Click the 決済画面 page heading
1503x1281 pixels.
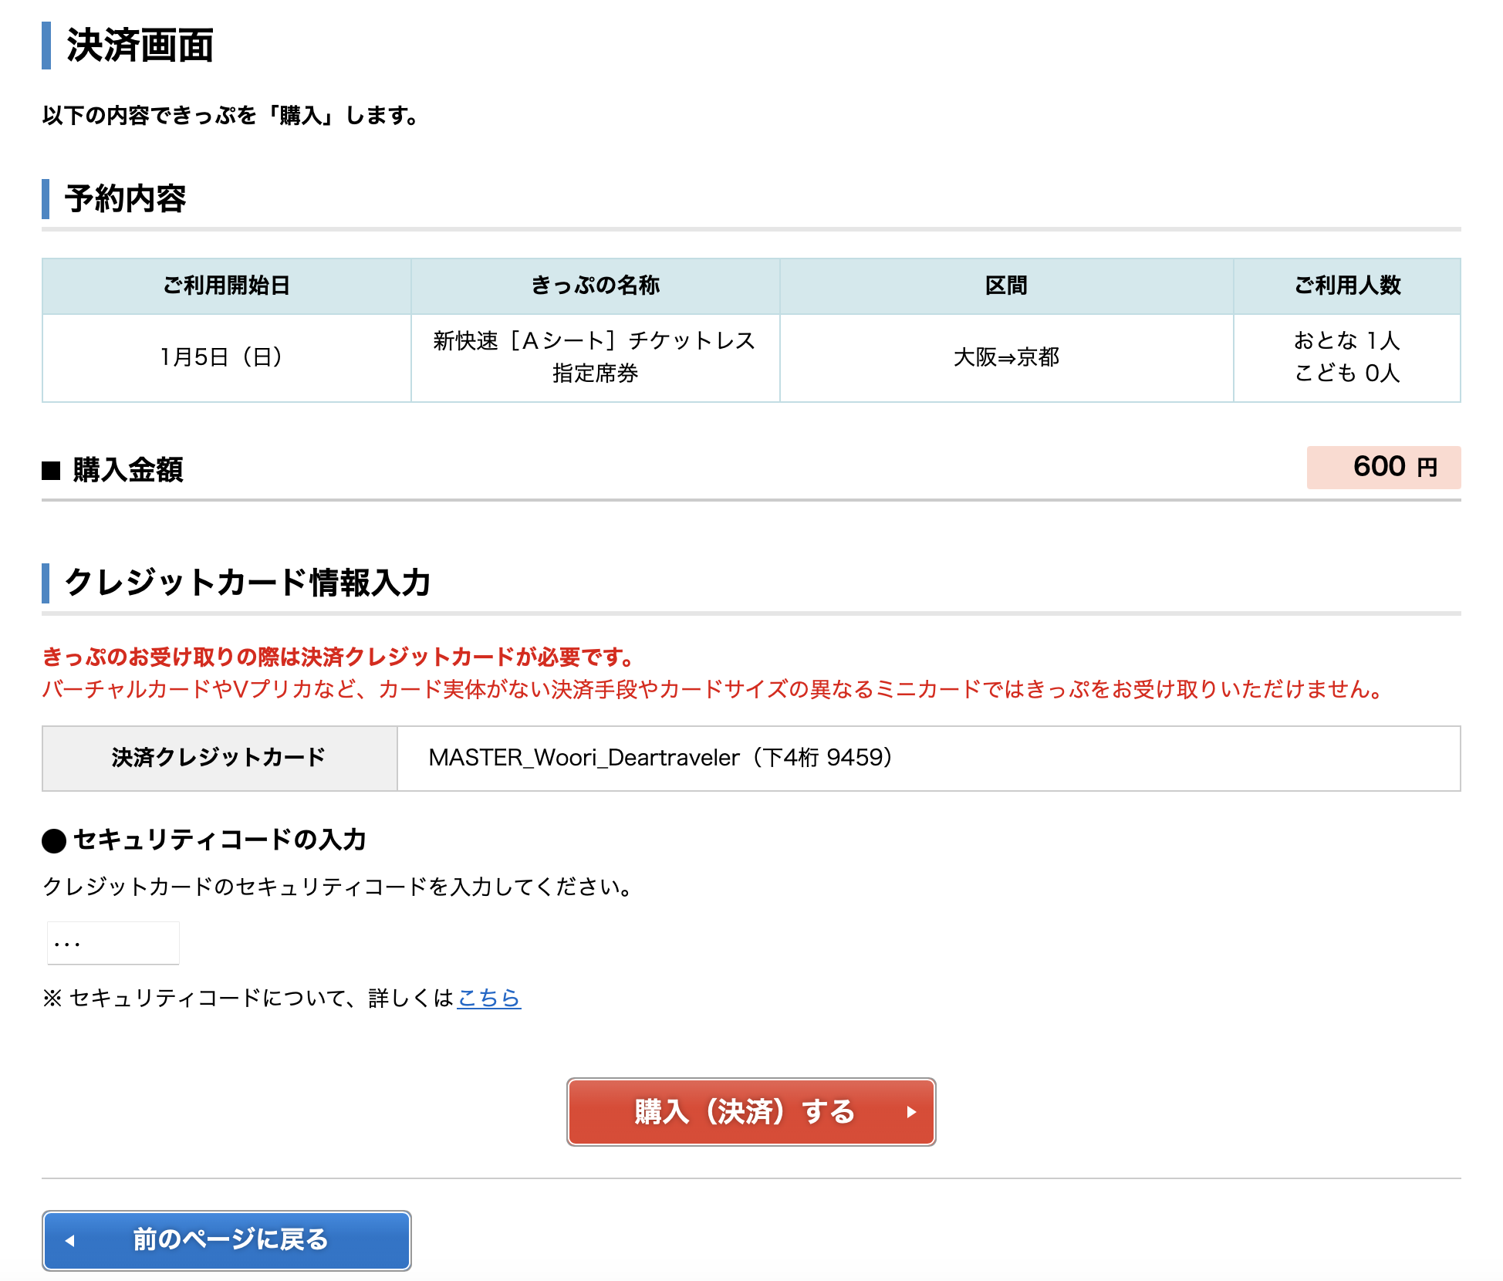click(140, 46)
